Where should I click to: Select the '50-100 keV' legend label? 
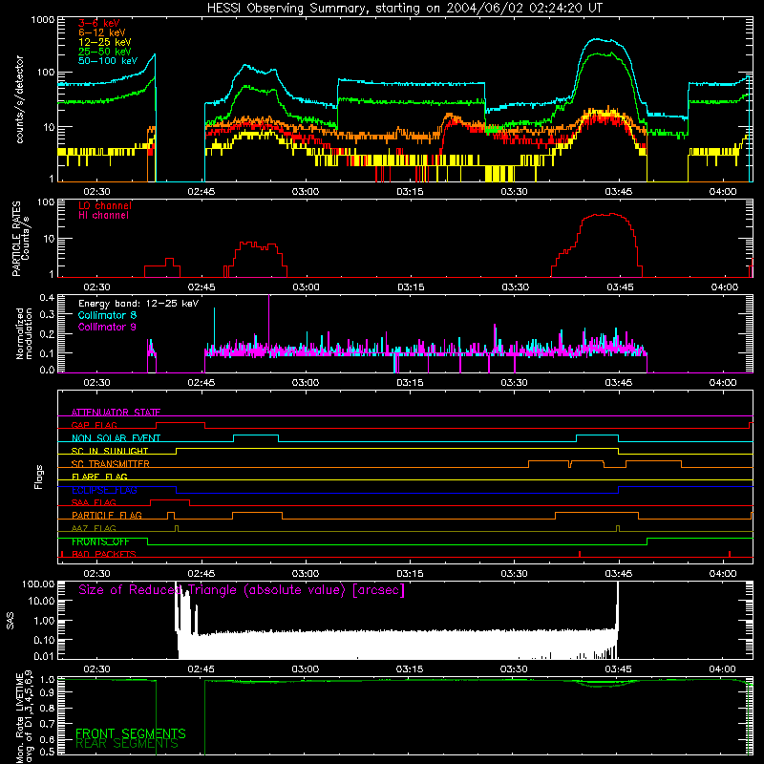click(108, 61)
